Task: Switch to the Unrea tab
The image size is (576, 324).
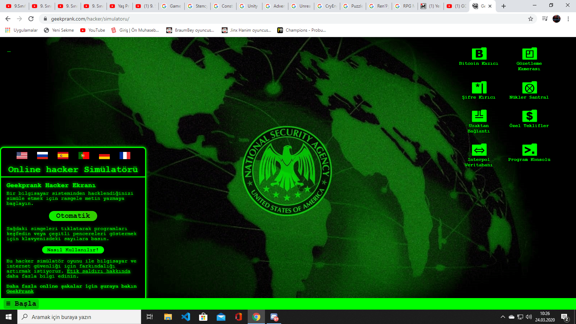Action: click(301, 6)
